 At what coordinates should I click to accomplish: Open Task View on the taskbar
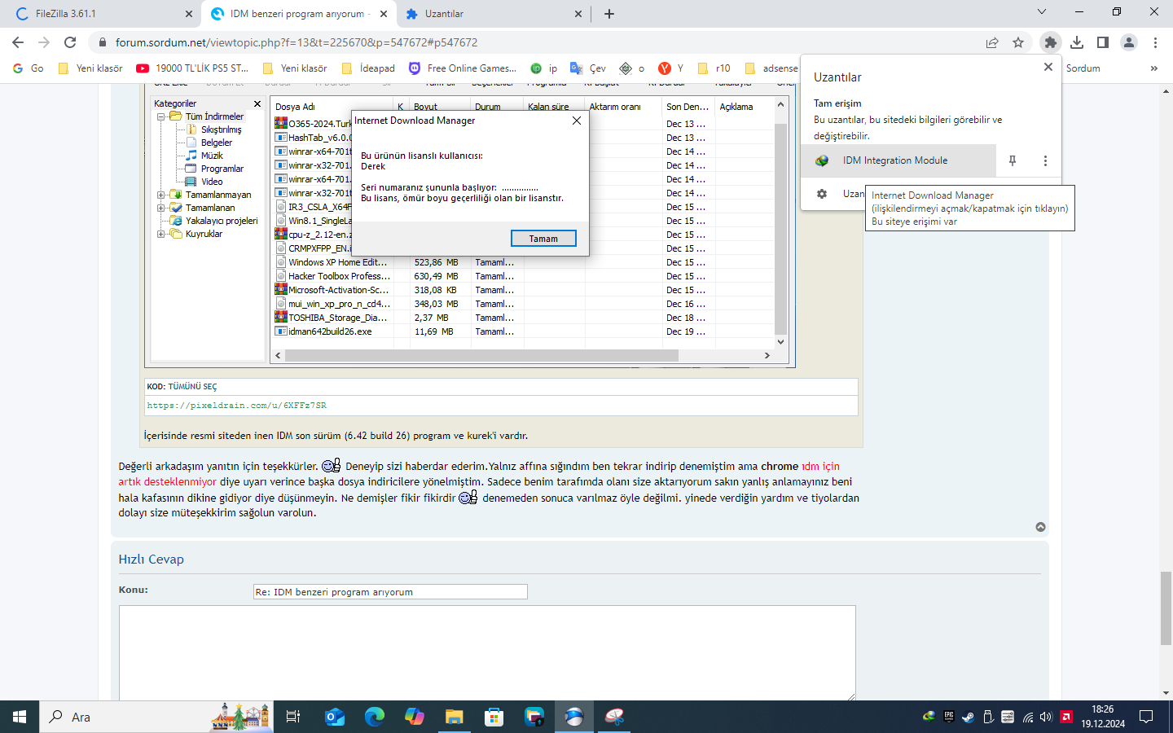[293, 717]
